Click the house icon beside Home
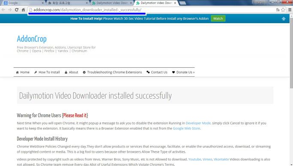Image resolution: width=293 pixels, height=166 pixels. point(18,72)
